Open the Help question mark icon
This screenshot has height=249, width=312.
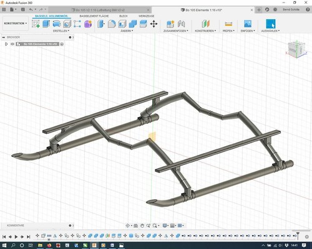[x=308, y=9]
